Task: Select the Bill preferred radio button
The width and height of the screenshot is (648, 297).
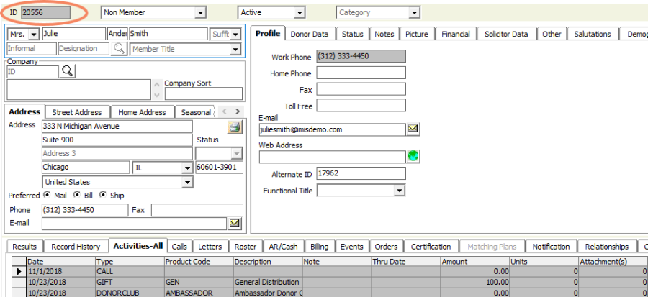Action: click(78, 195)
